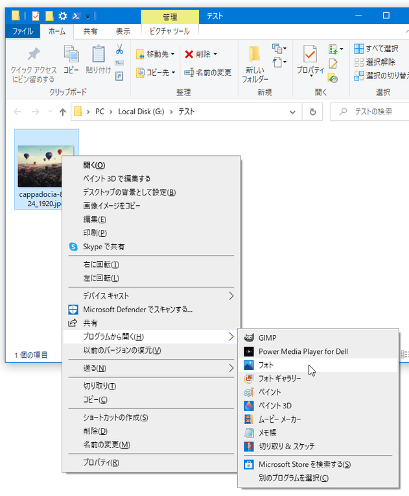409x496 pixels.
Task: Open with ペイント 3D in submenu
Action: pos(318,406)
